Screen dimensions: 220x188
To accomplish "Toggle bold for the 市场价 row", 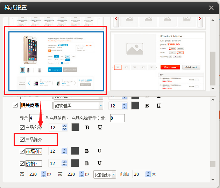I will 87,151.
